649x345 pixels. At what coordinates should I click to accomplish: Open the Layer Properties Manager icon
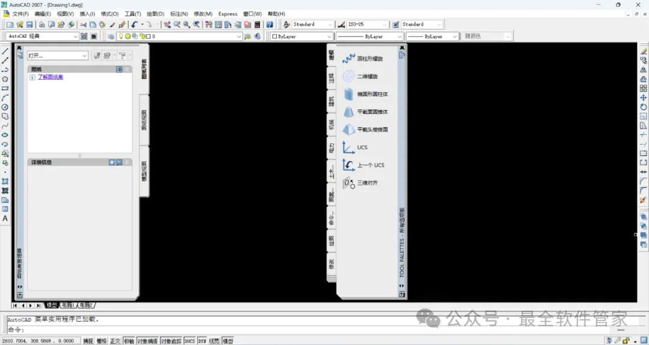(x=111, y=37)
